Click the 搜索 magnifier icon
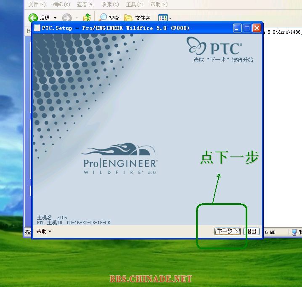302x287 pixels. tap(103, 18)
